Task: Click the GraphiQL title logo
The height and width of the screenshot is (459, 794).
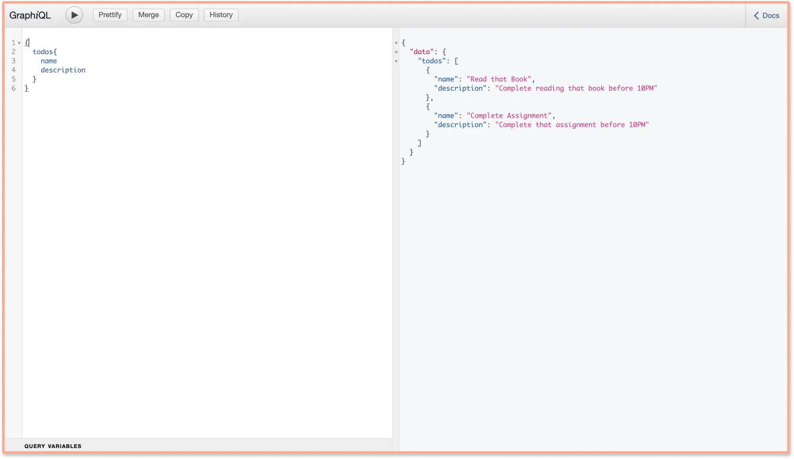Action: (30, 15)
